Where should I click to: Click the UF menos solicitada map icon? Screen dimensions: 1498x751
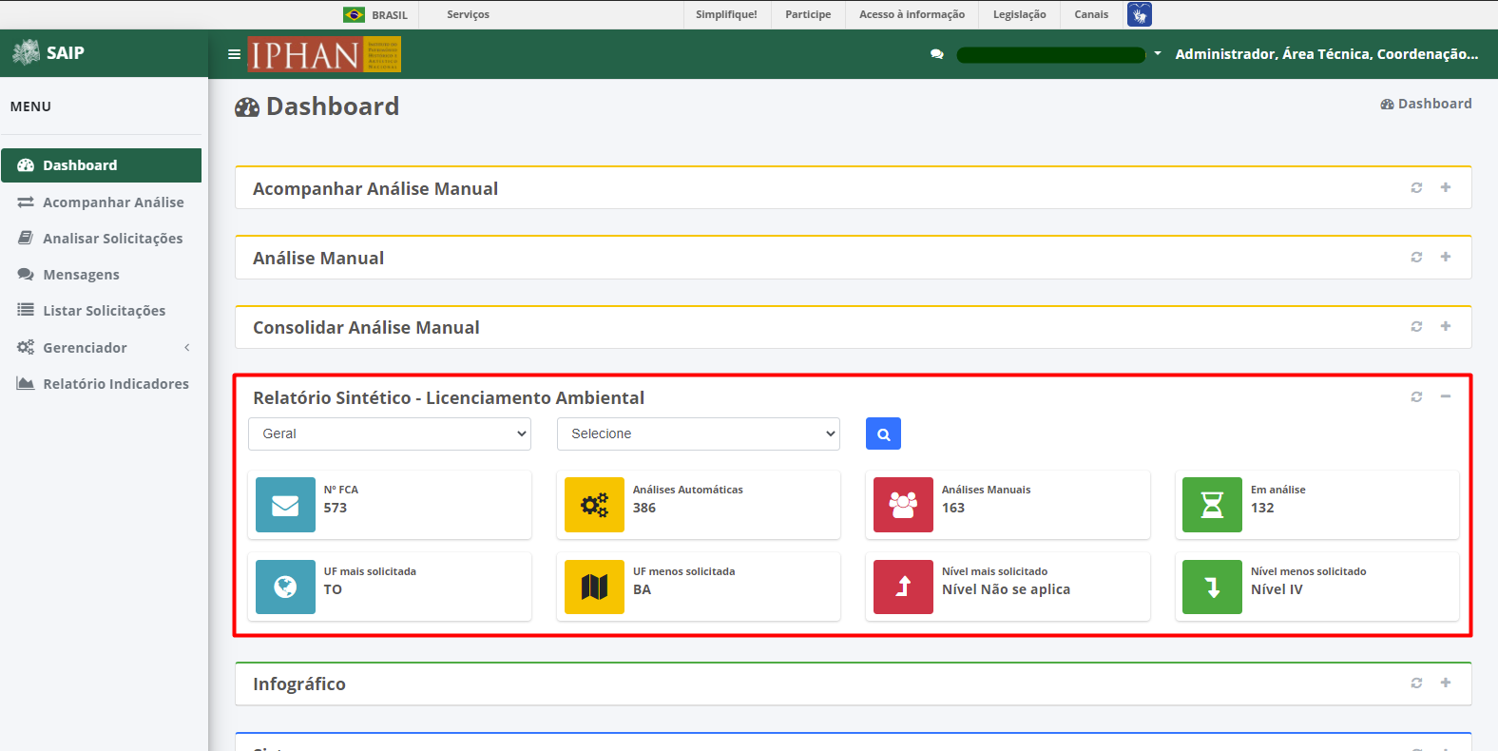(594, 587)
